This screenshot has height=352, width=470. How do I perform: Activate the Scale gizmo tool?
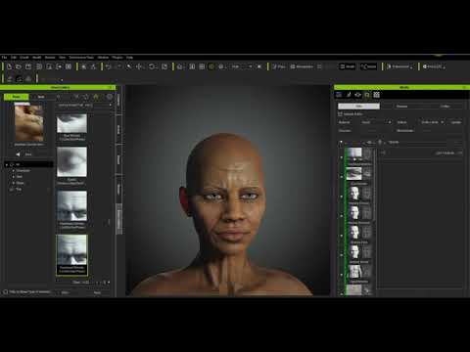click(164, 66)
